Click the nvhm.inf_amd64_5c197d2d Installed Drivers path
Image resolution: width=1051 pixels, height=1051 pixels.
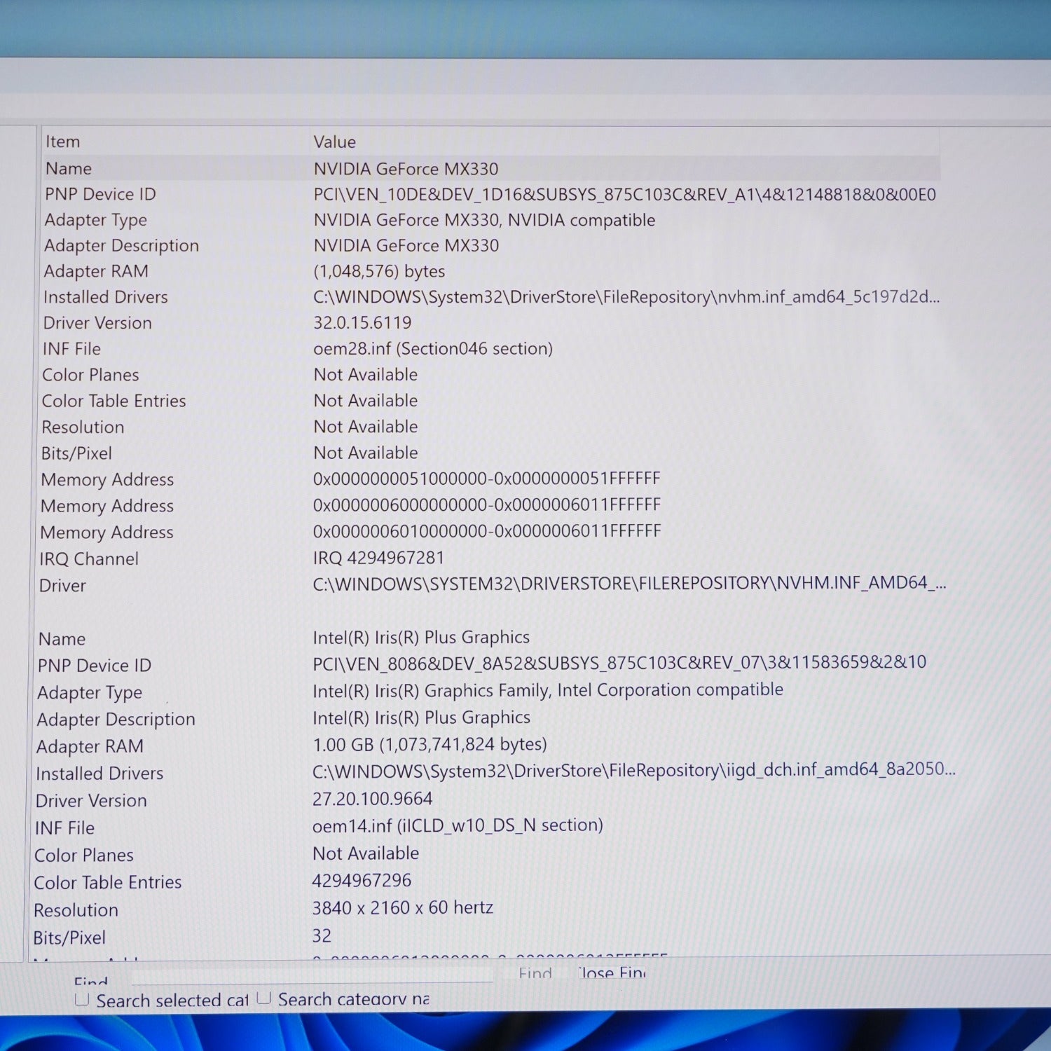(x=626, y=297)
